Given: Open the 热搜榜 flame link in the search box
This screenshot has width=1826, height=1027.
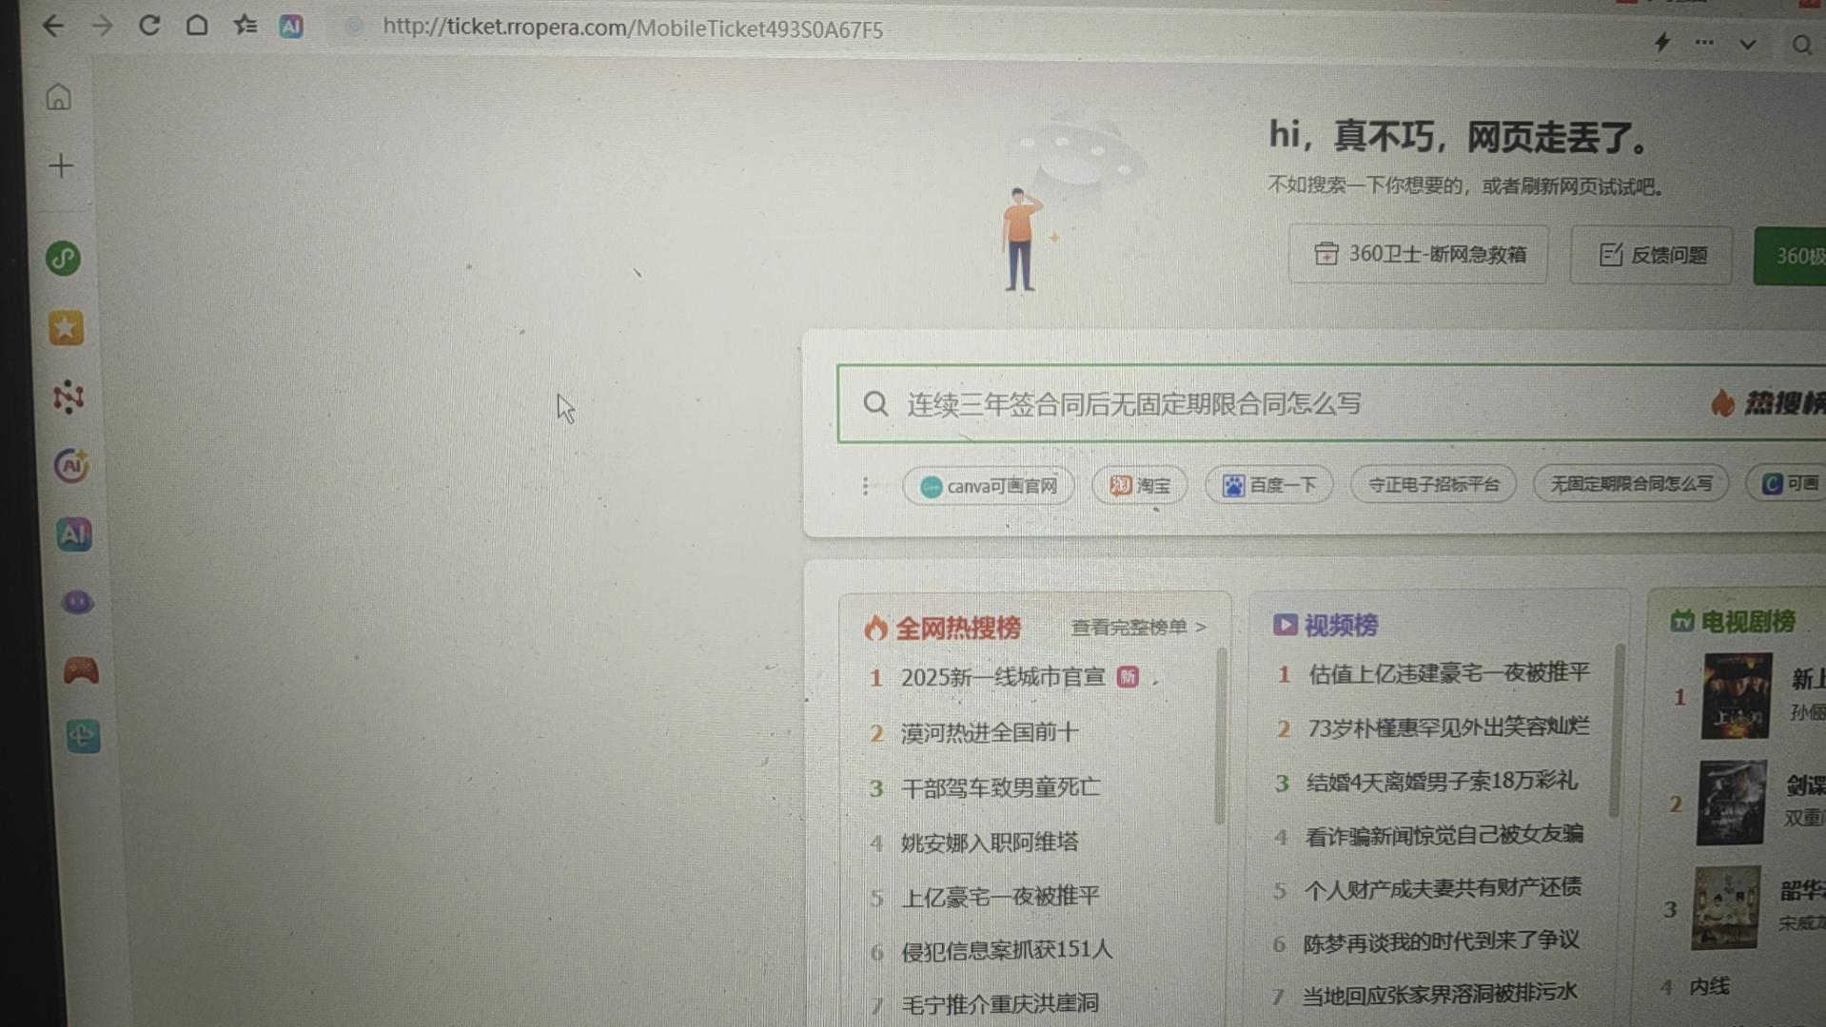Looking at the screenshot, I should point(1768,403).
